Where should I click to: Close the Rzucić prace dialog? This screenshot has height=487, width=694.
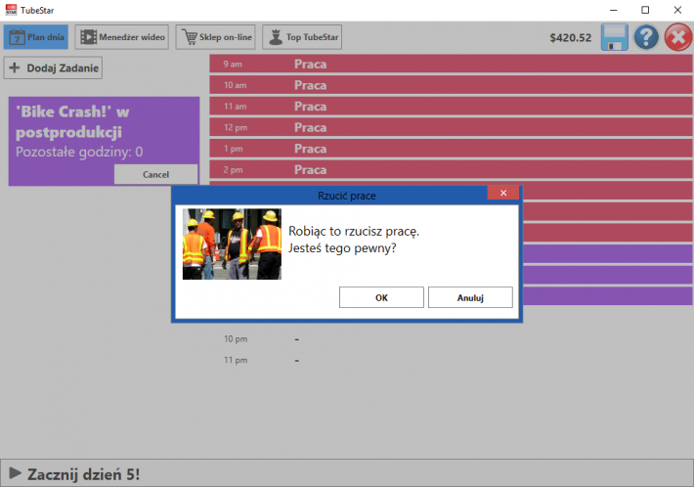click(503, 193)
